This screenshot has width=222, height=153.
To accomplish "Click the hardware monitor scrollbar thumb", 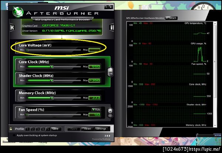I will pyautogui.click(x=215, y=61).
